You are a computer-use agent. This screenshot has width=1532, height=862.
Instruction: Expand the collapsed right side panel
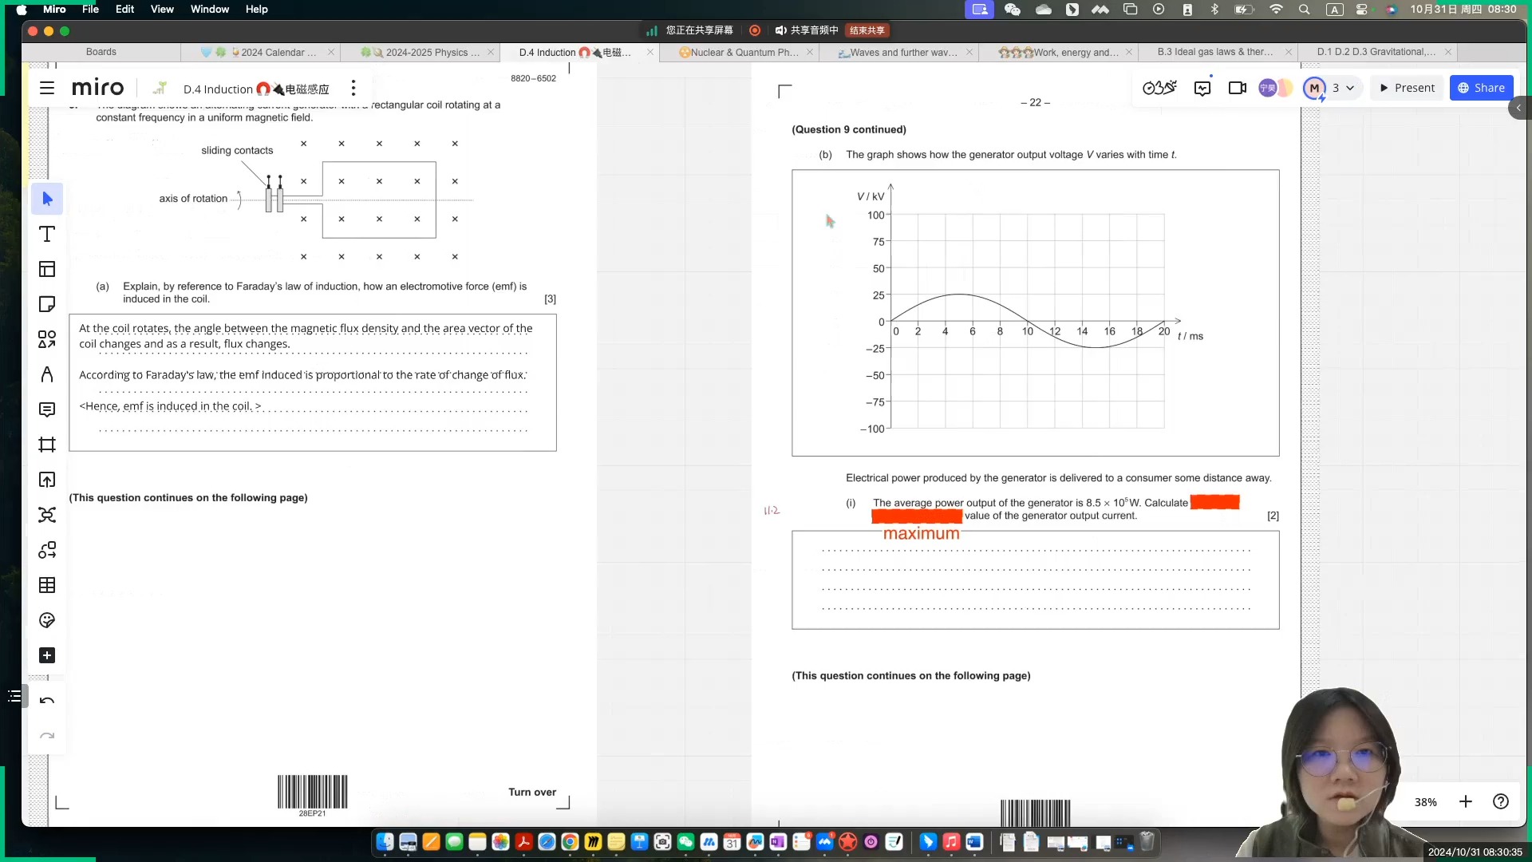(x=1519, y=108)
